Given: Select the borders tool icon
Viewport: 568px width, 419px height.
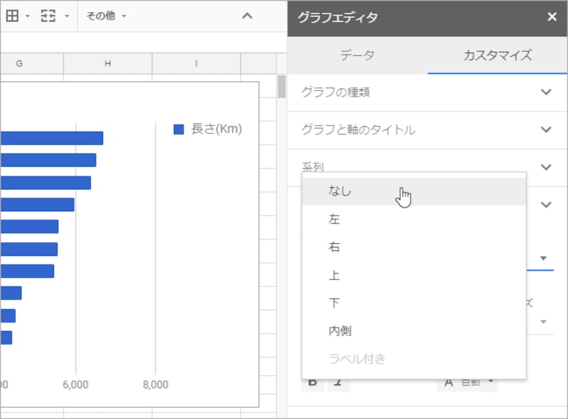Looking at the screenshot, I should (x=13, y=15).
